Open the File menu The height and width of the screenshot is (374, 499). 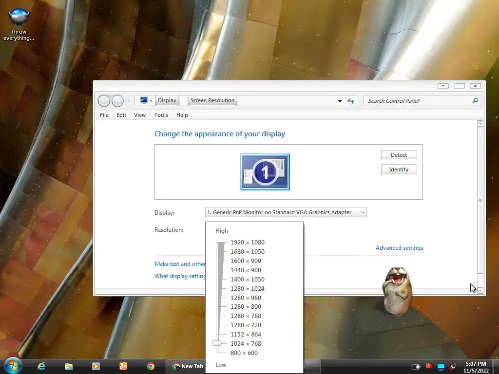pos(104,115)
